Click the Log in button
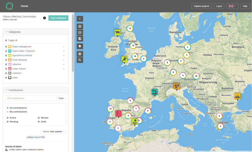Screen dimensions: 252x152 click(219, 6)
